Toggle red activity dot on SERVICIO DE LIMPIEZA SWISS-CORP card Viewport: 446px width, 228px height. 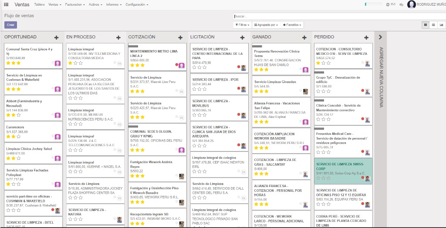coord(363,178)
